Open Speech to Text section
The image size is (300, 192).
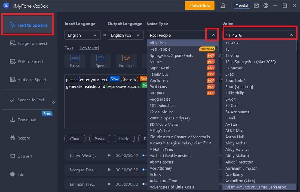click(x=27, y=100)
